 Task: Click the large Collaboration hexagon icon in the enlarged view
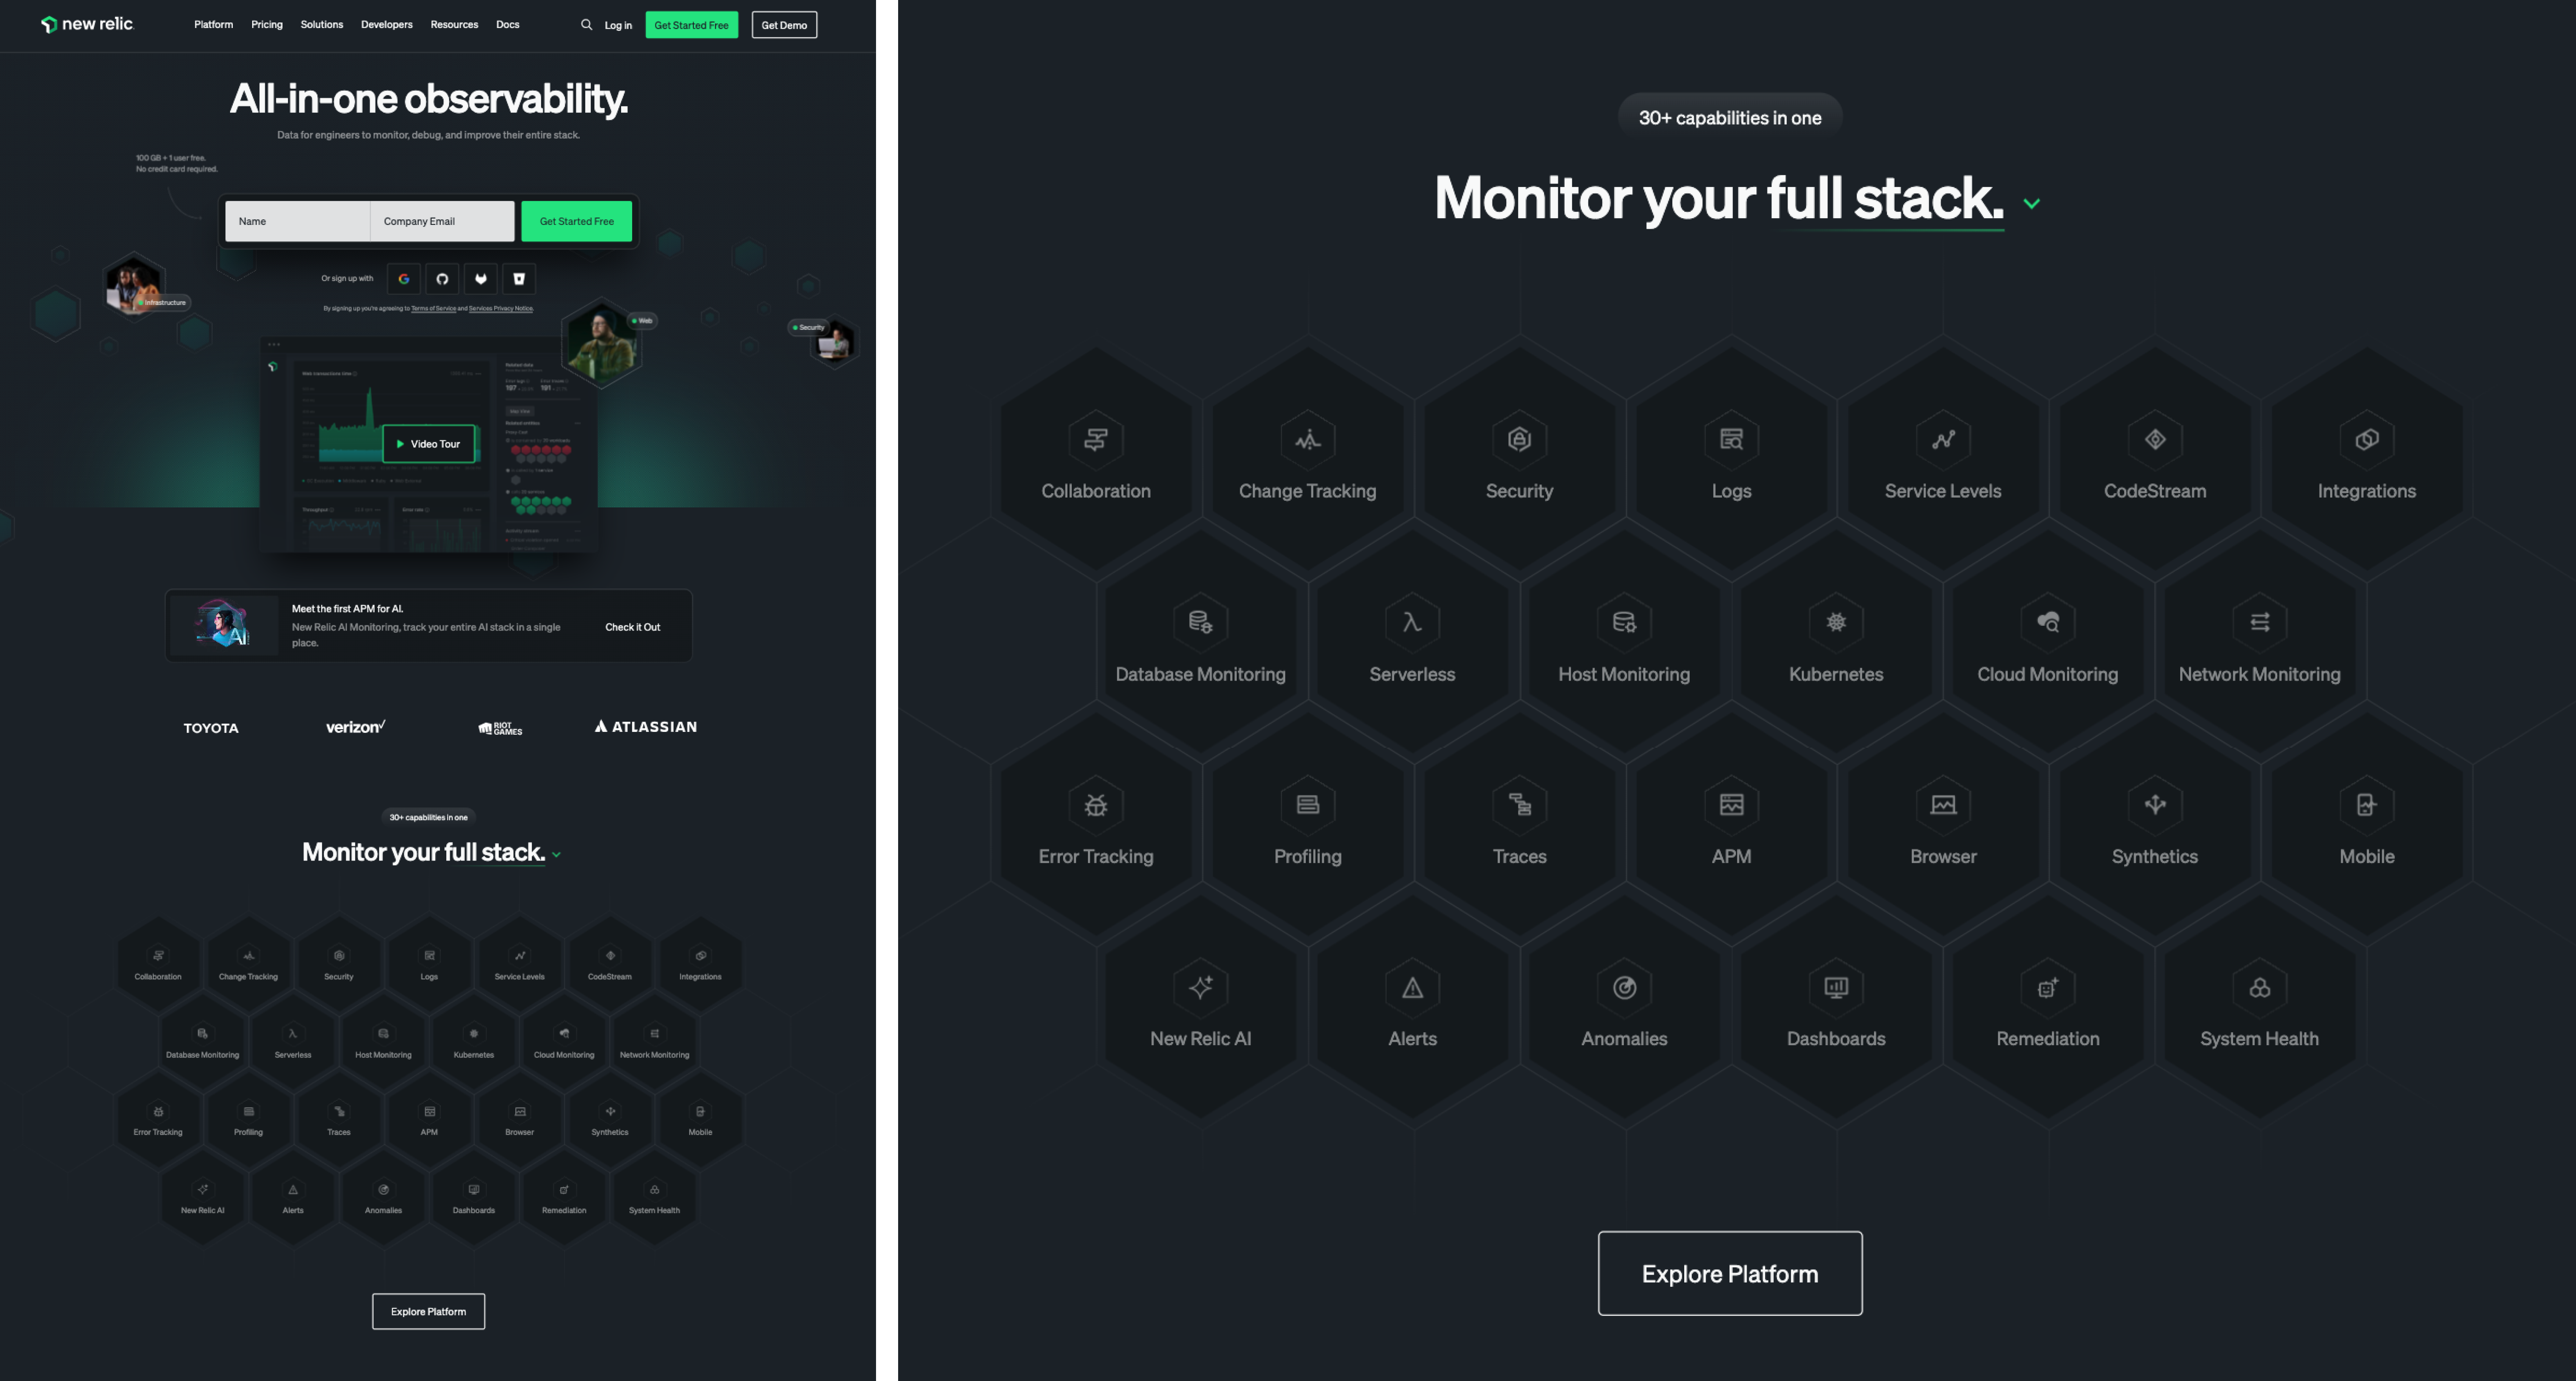click(1096, 439)
